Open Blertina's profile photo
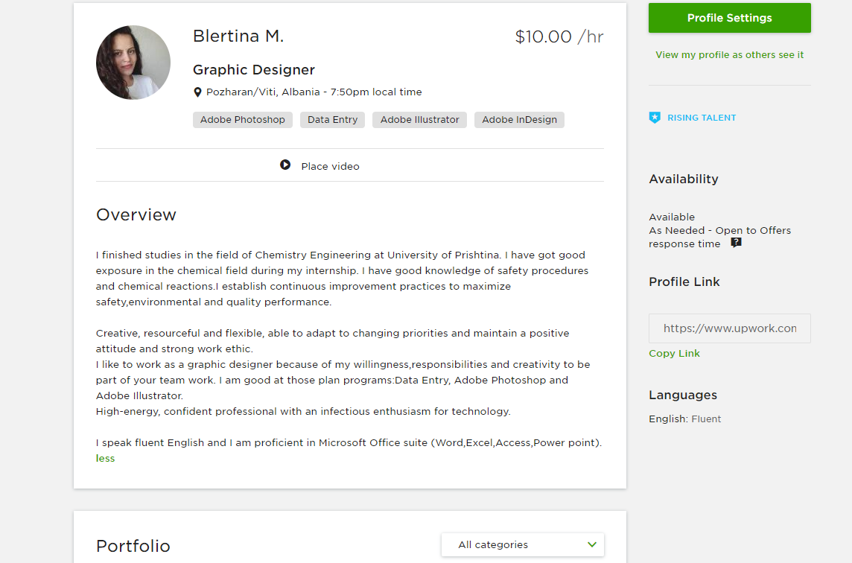The height and width of the screenshot is (563, 852). click(133, 63)
